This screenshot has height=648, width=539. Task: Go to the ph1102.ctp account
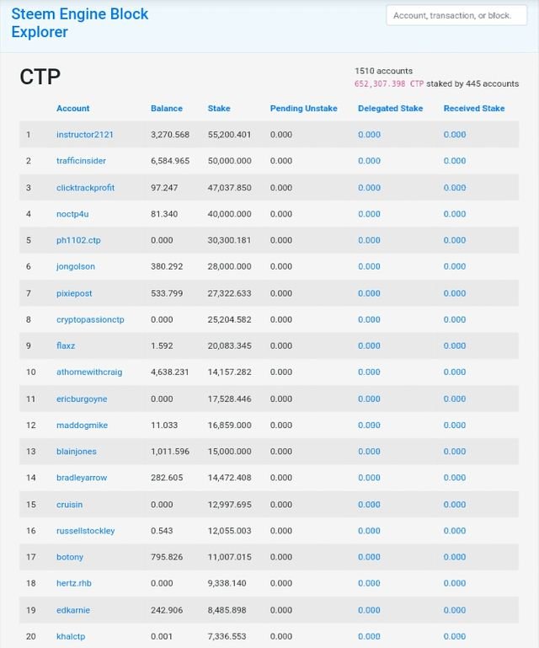[x=78, y=240]
